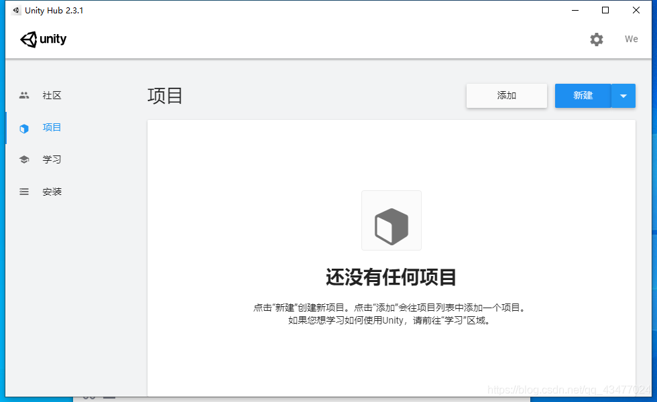
Task: Click the empty project cube placeholder
Action: [392, 220]
